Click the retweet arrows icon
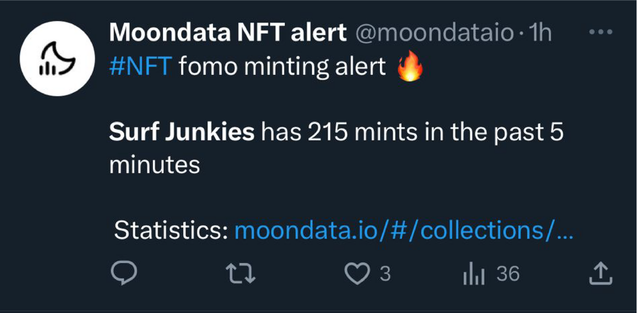Image resolution: width=637 pixels, height=313 pixels. 240,274
